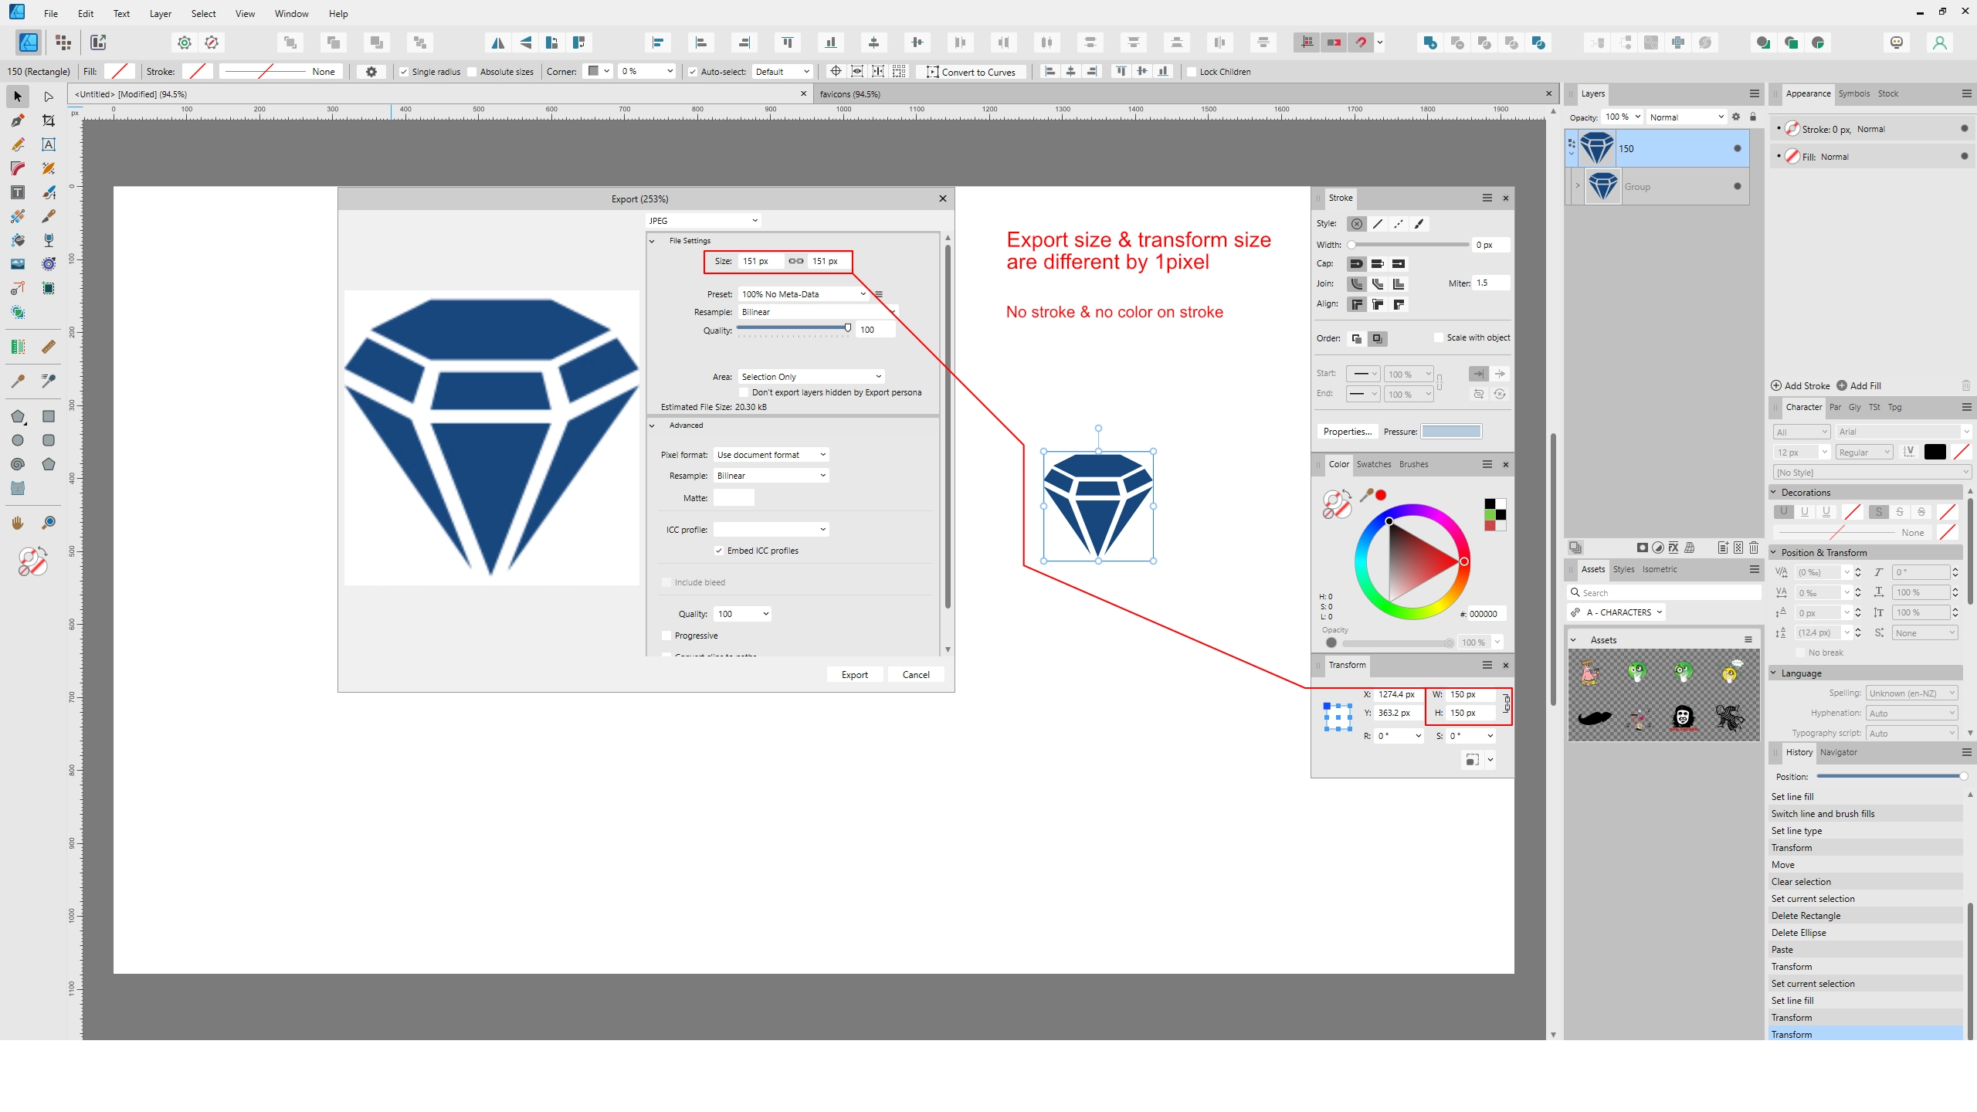The width and height of the screenshot is (1977, 1112).
Task: Select the Place Image tool
Action: tap(18, 264)
